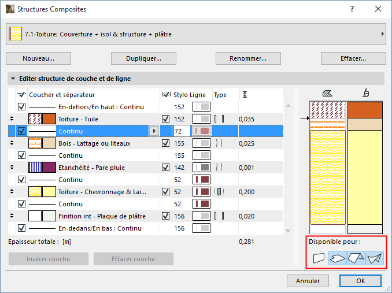Click type icon of Toiture - Tuile layer

coord(219,119)
